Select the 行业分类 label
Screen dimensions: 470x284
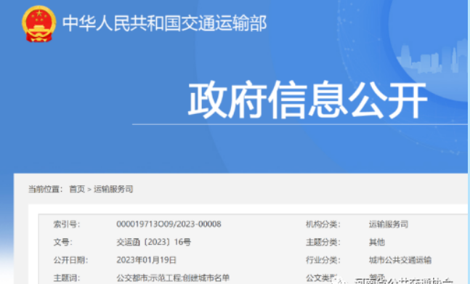(x=323, y=260)
